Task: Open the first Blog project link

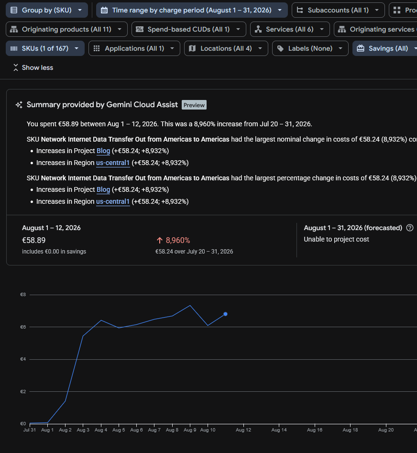Action: 103,151
